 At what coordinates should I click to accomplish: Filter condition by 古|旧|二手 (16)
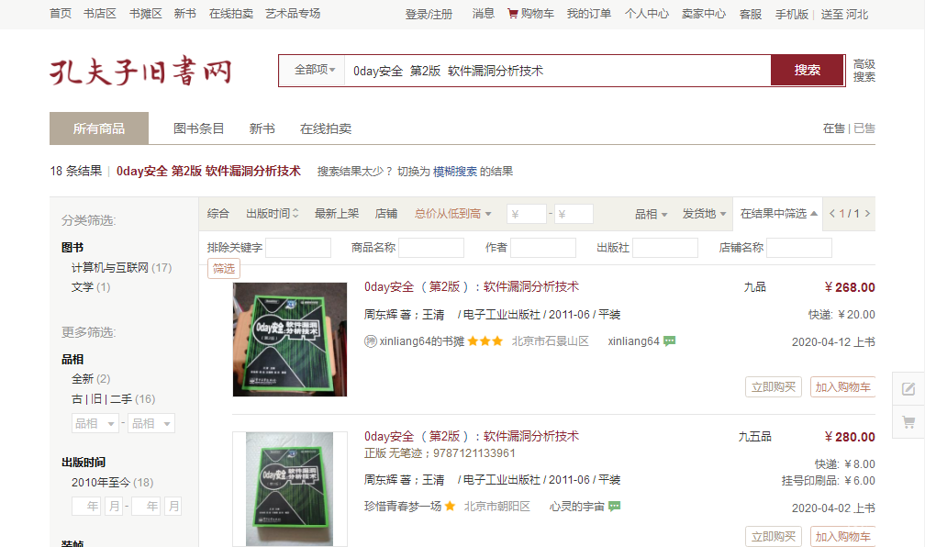[113, 399]
